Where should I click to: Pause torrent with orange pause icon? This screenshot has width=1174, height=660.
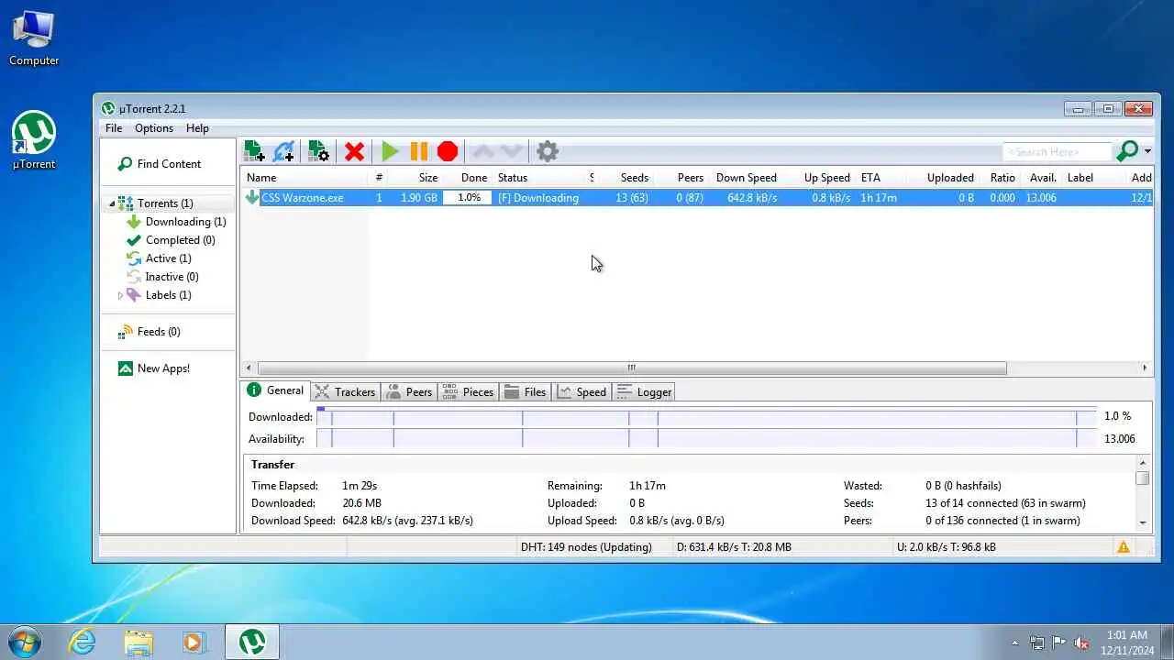418,151
